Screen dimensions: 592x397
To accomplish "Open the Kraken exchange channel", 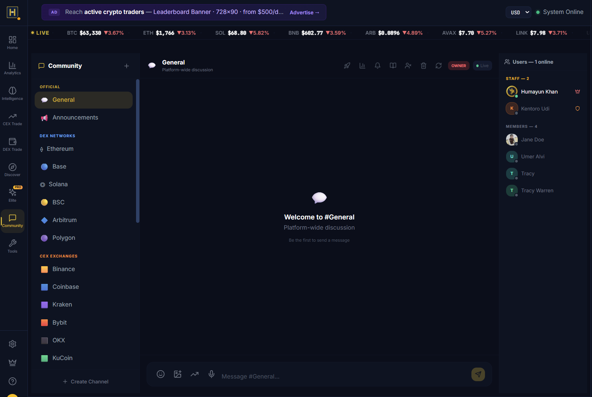I will click(84, 305).
